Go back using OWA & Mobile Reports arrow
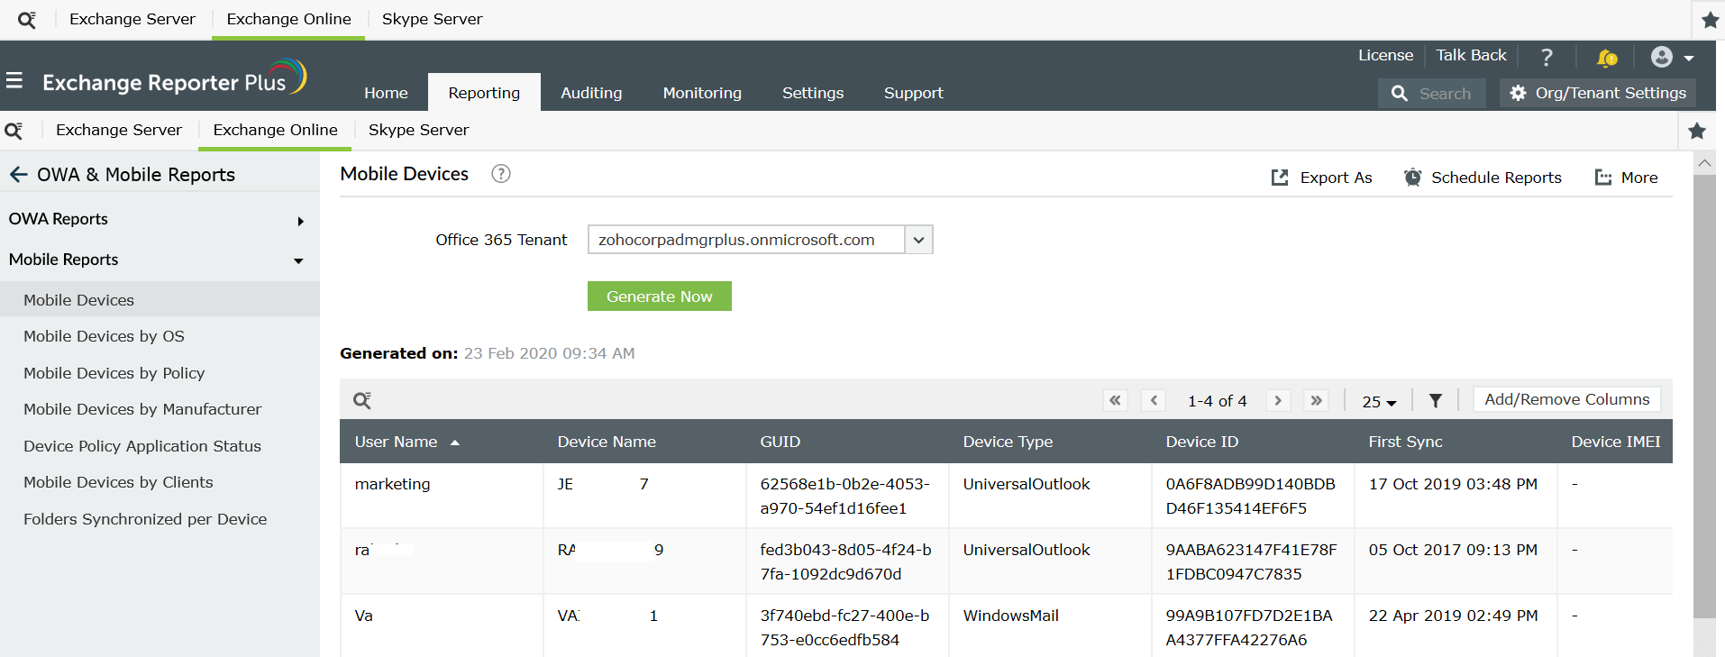Screen dimensions: 1725x657 click(18, 175)
